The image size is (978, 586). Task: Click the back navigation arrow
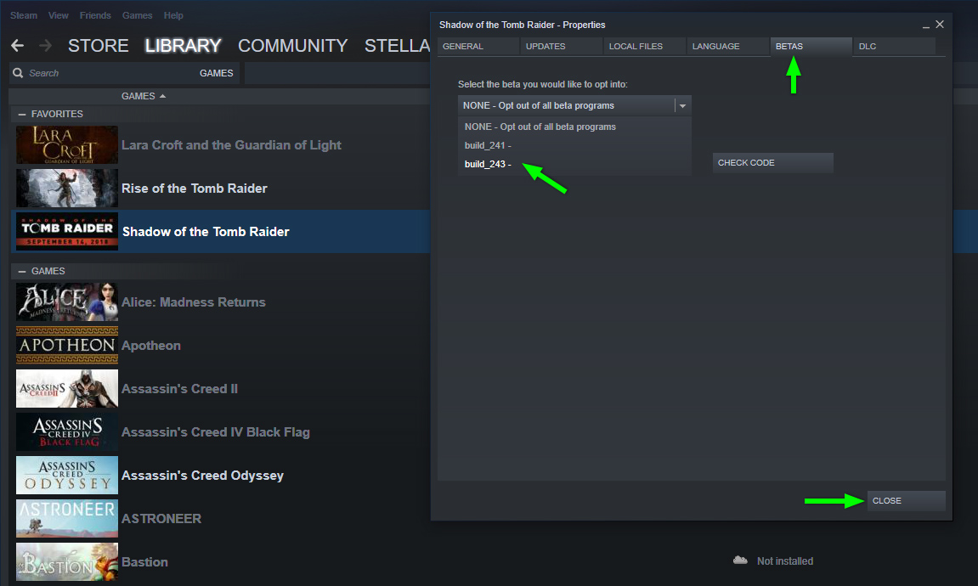tap(18, 46)
